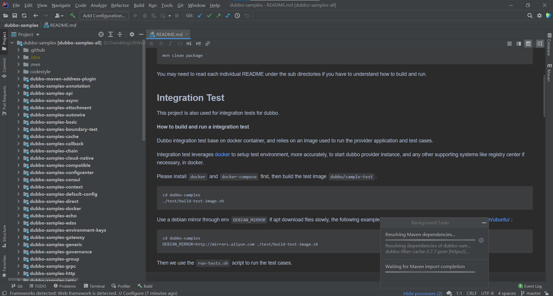Hide the Project panel with minus icon

click(141, 34)
